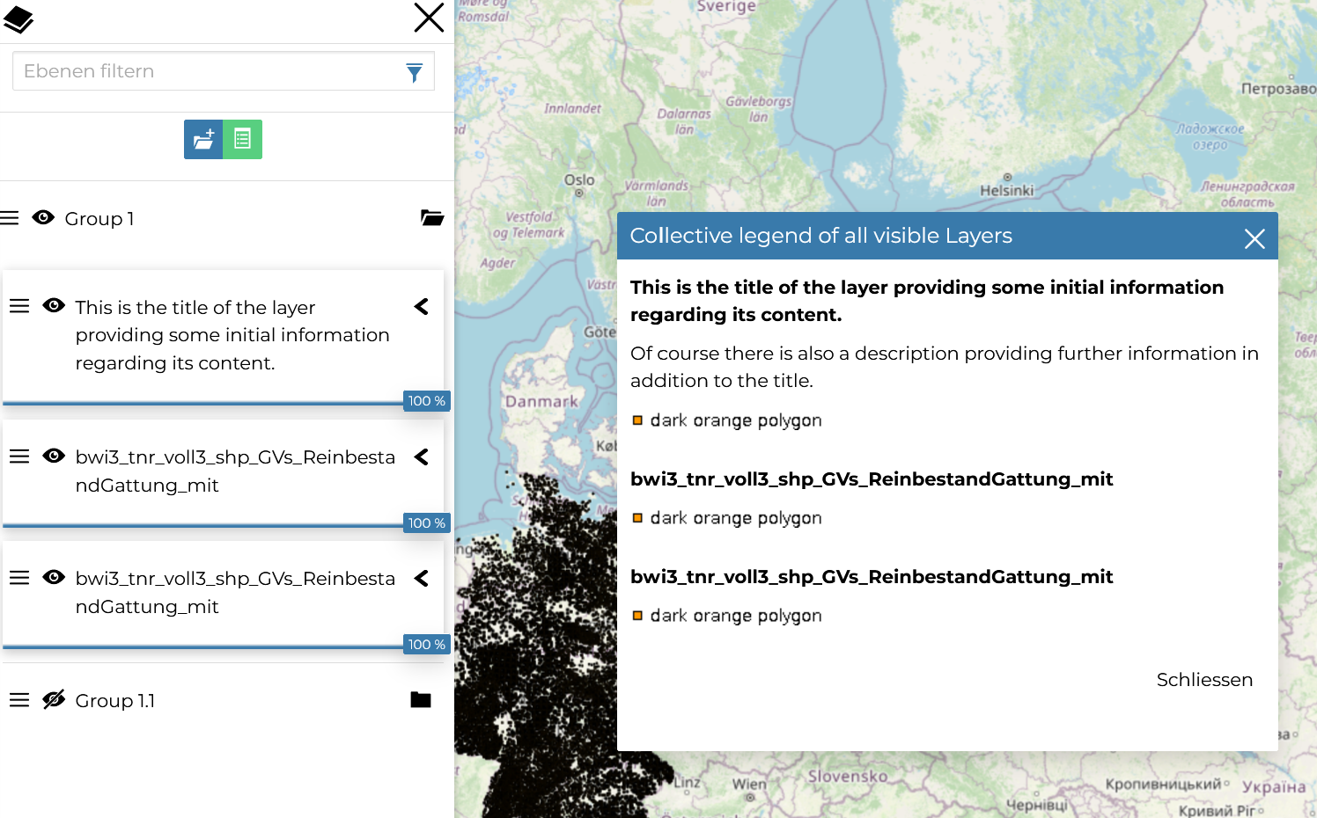Expand Group 1.1 using the closed folder icon
Screen dimensions: 1317x818
click(x=421, y=700)
